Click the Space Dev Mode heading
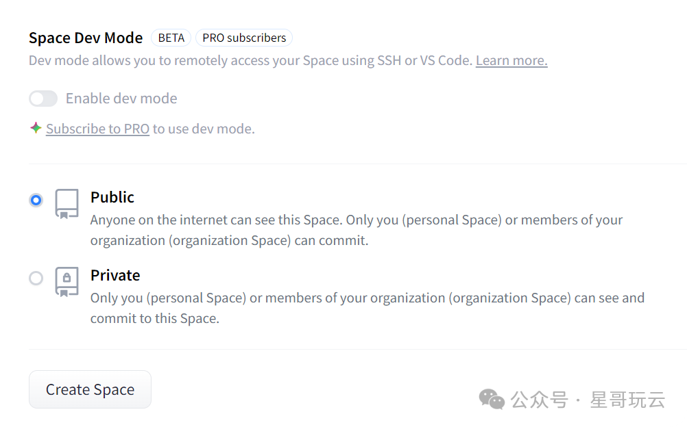The height and width of the screenshot is (427, 687). point(86,38)
